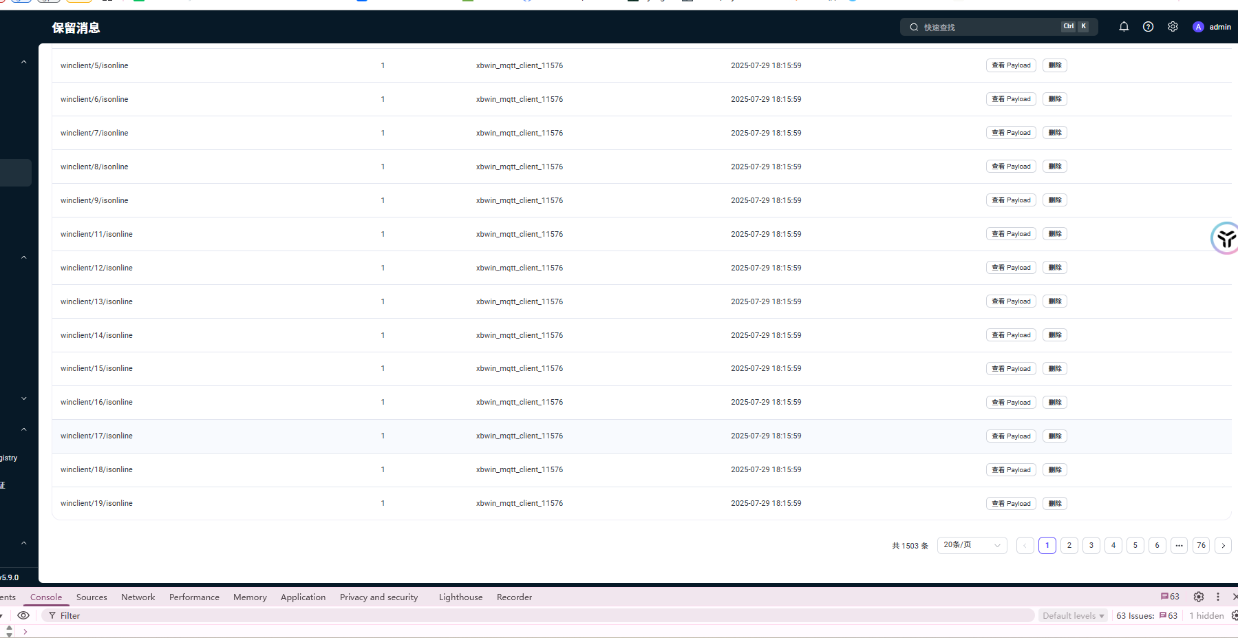This screenshot has height=638, width=1238.
Task: Go to page 6 of results
Action: tap(1157, 545)
